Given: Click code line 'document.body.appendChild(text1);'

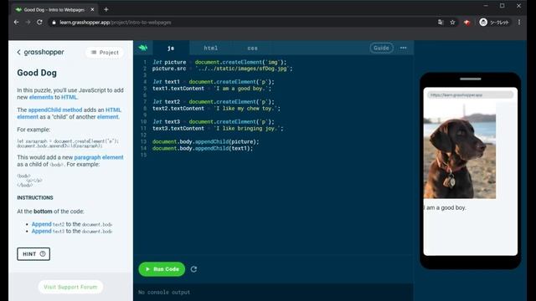Looking at the screenshot, I should (x=203, y=148).
